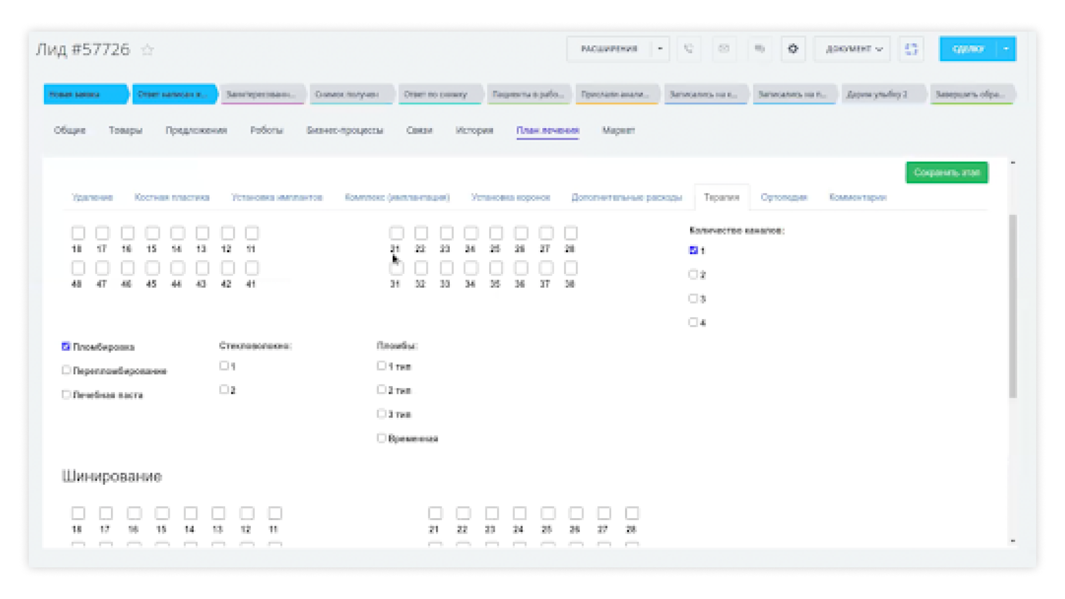Image resolution: width=1065 pixels, height=599 pixels.
Task: Check the Лечебная паста option
Action: tap(66, 394)
